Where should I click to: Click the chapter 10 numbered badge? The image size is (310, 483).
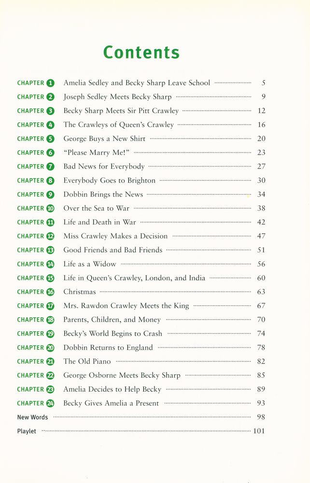pyautogui.click(x=51, y=209)
